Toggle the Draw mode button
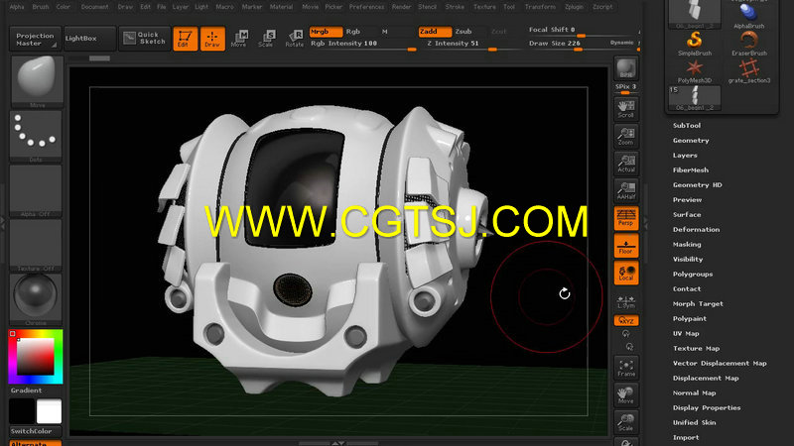794x446 pixels. pos(212,39)
